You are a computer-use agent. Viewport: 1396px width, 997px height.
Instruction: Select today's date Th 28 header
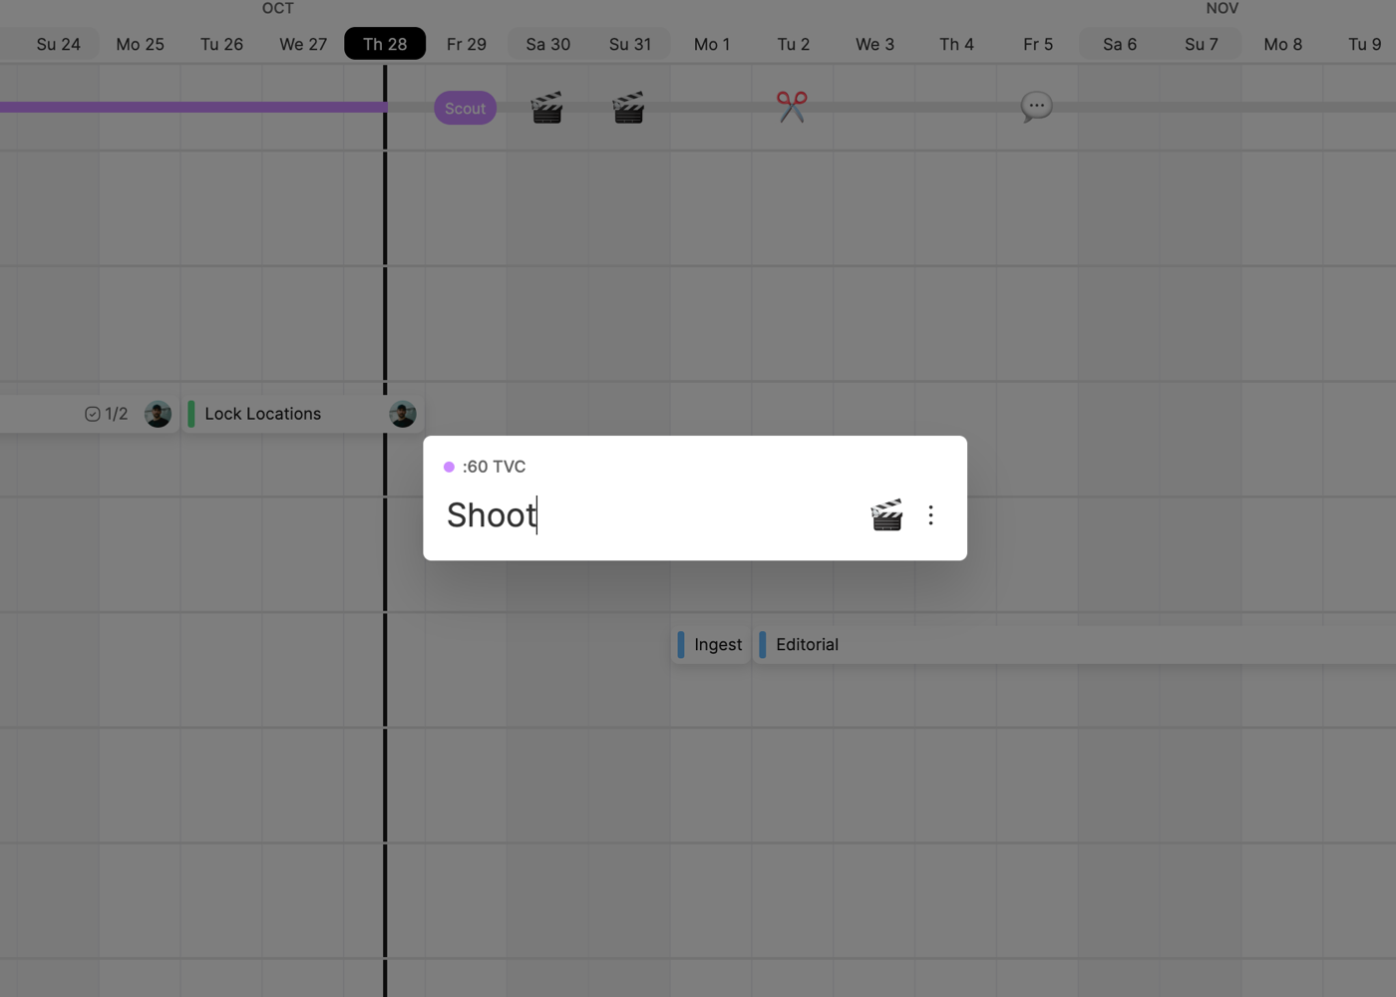click(385, 44)
